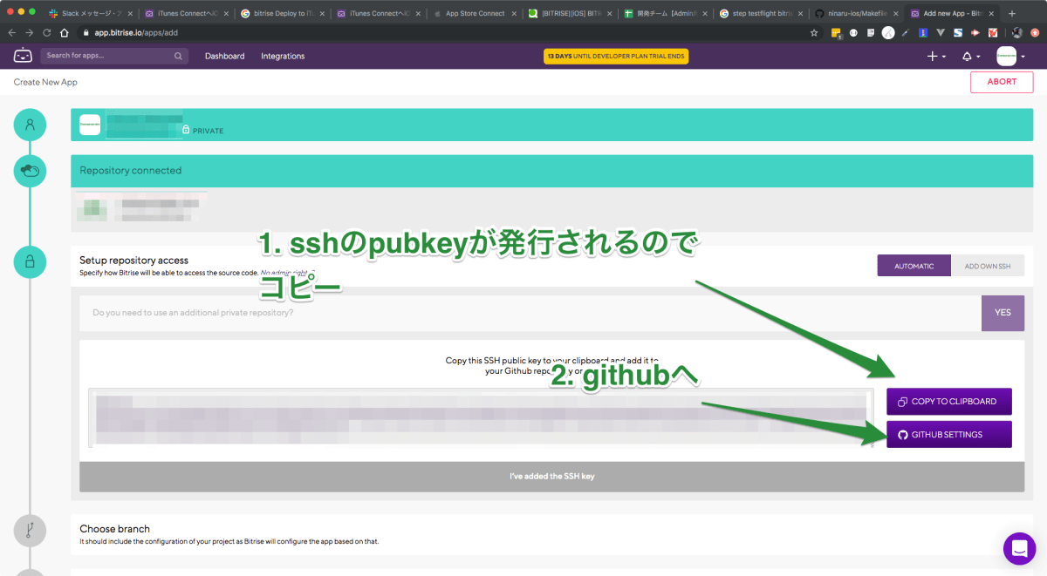Click in the Search for apps field

(x=113, y=56)
